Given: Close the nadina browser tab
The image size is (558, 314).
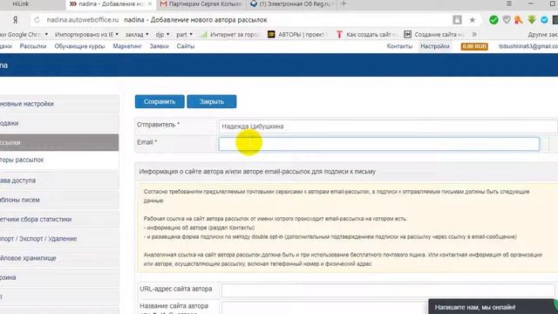Looking at the screenshot, I should [150, 3].
